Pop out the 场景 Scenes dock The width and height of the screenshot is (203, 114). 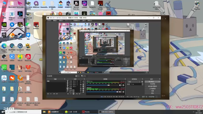(x=65, y=79)
